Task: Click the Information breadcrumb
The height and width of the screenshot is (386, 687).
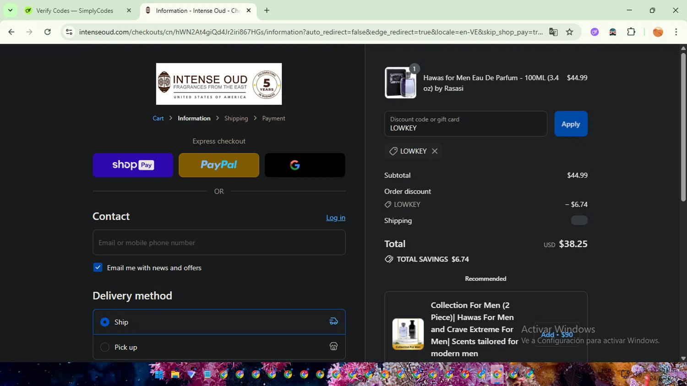Action: click(x=194, y=118)
